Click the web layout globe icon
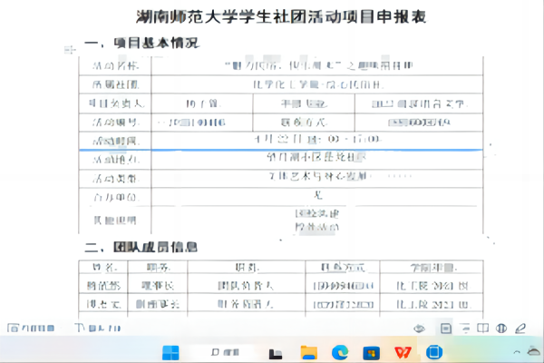Viewport: 544px width, 363px height. (501, 329)
